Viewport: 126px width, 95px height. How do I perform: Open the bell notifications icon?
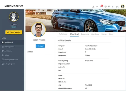97,7
